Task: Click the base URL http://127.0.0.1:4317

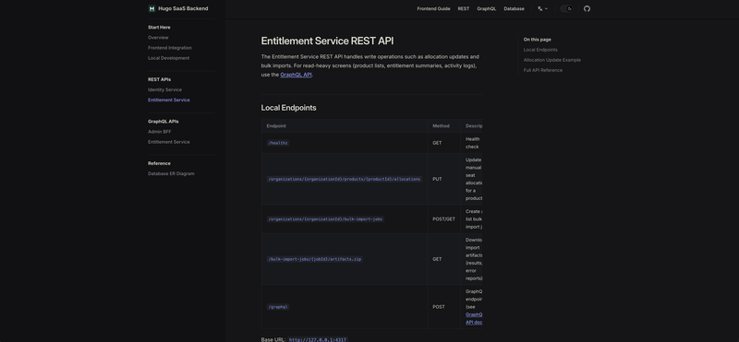Action: click(318, 339)
